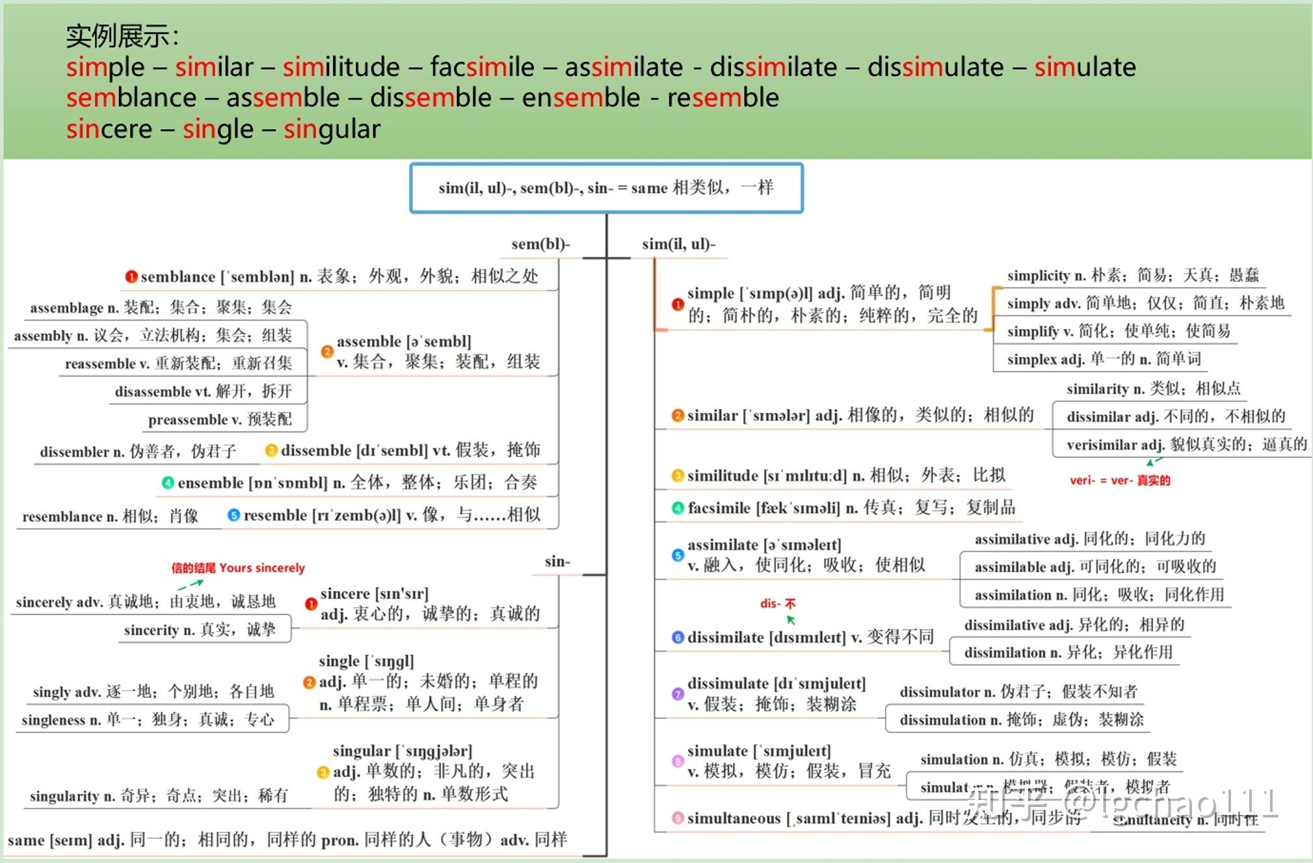The width and height of the screenshot is (1313, 863).
Task: Select the 'dissimilar adj.' node
Action: pyautogui.click(x=1176, y=416)
